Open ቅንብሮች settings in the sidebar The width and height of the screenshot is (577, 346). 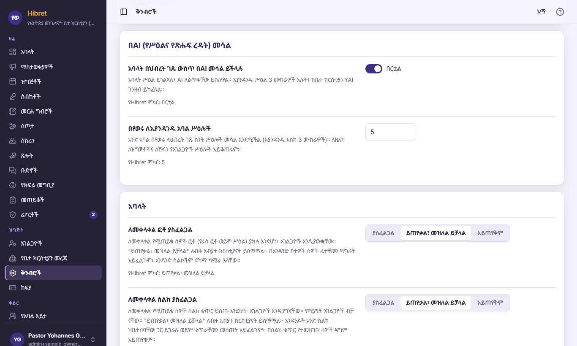53,273
